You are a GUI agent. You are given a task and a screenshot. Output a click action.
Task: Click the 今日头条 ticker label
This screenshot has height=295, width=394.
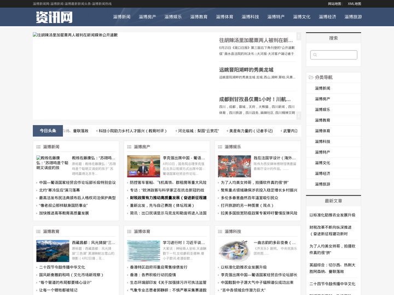point(48,131)
